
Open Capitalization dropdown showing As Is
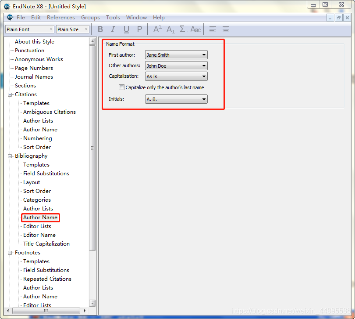pyautogui.click(x=176, y=76)
